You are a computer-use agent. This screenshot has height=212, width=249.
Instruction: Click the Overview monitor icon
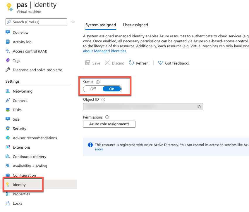8,32
